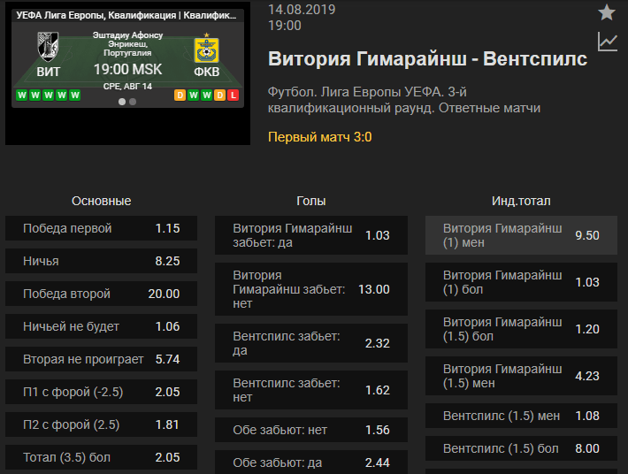Choose Обе забьют: нет 1.56
628x474 pixels.
click(311, 430)
